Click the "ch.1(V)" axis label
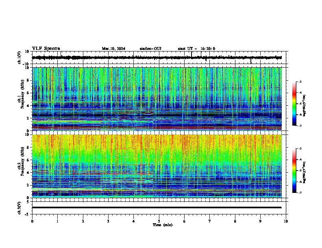Image resolution: width=322 pixels, height=248 pixels. click(20, 58)
